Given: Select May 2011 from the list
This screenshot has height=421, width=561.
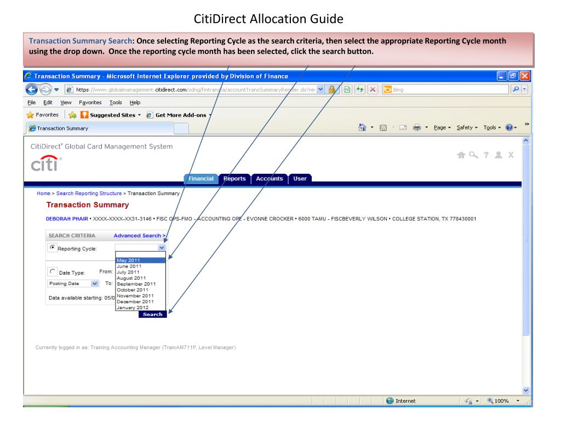Looking at the screenshot, I should coord(140,260).
